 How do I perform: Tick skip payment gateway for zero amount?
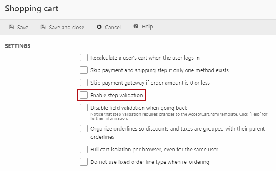[84, 83]
